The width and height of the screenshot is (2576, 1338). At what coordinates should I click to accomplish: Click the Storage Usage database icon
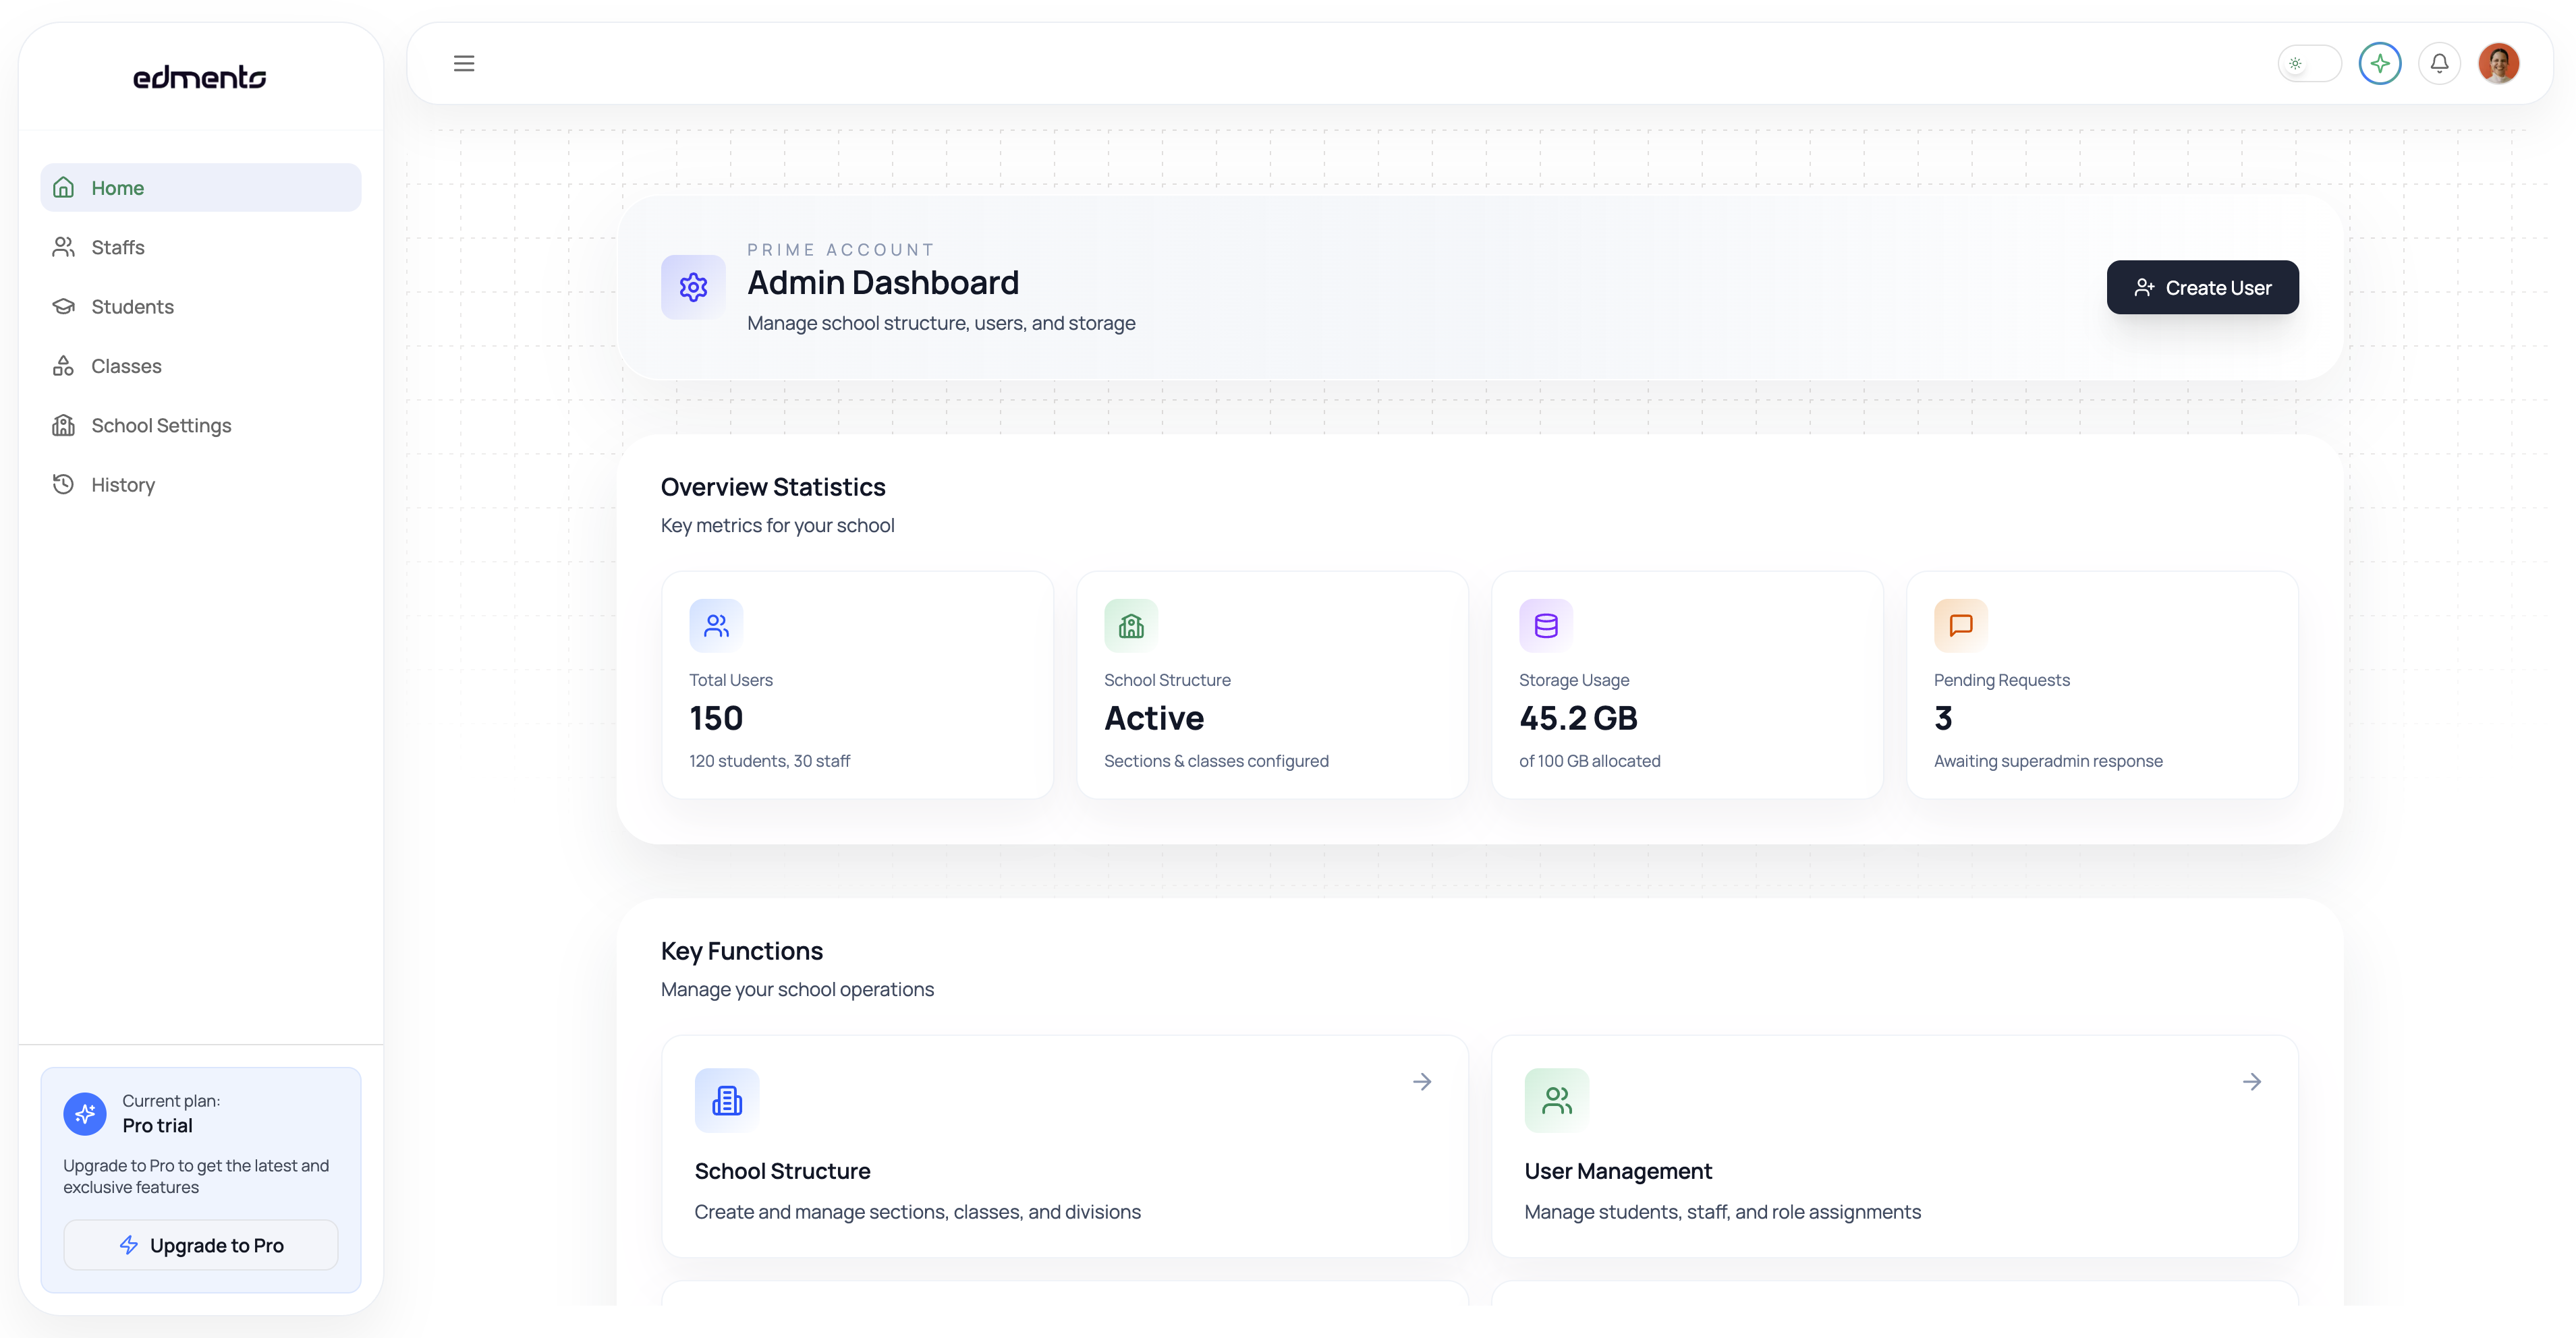click(x=1545, y=626)
